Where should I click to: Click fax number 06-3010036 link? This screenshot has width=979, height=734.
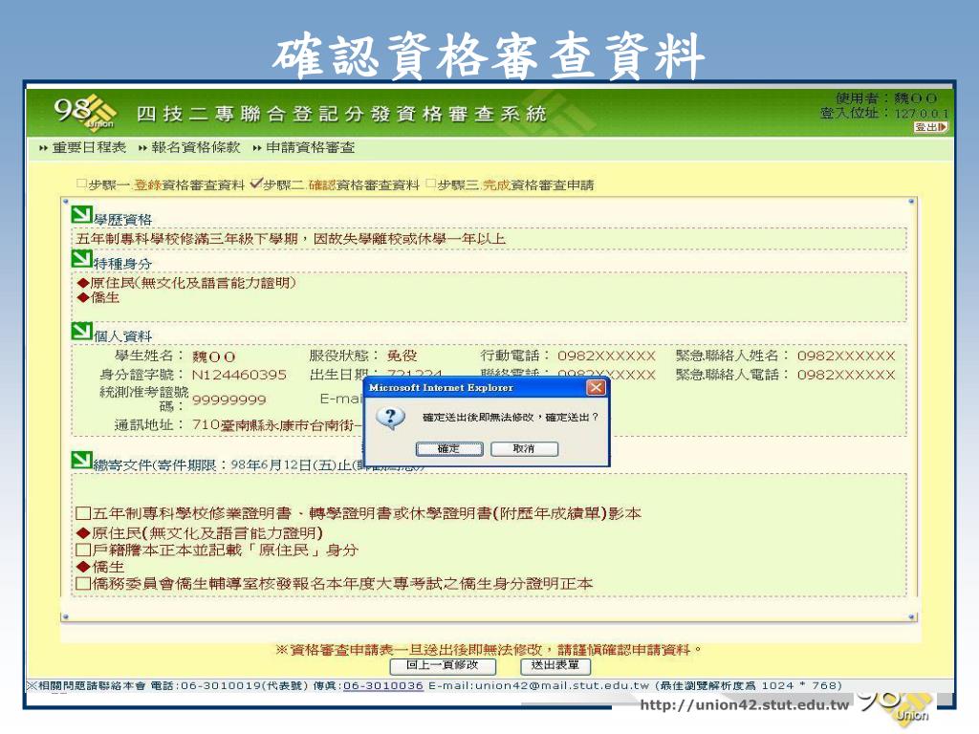tap(382, 685)
